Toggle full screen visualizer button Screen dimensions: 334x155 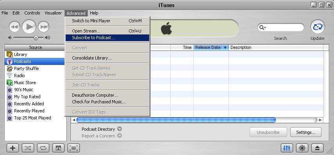point(74,148)
